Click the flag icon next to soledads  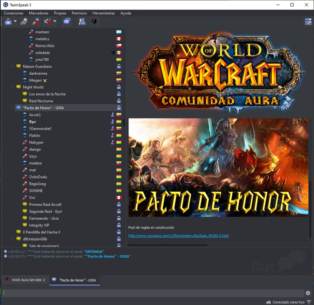point(119,53)
